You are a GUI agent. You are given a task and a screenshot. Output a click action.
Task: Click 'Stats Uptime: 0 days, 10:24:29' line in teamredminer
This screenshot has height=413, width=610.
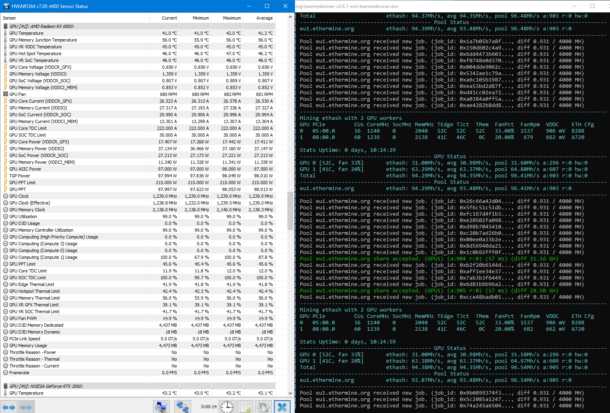(x=348, y=150)
